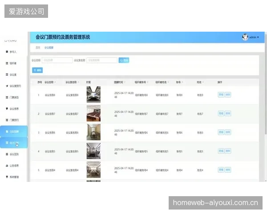Click the 公告信息 bar chart icon
The height and width of the screenshot is (214, 267).
(x=7, y=165)
